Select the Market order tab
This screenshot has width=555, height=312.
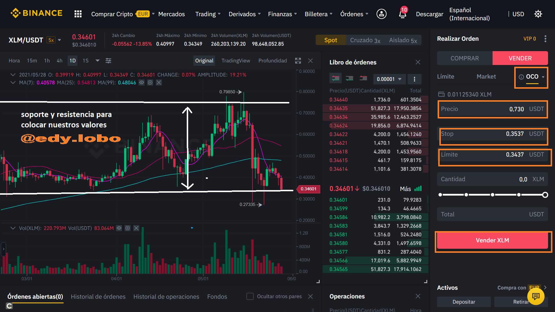pyautogui.click(x=486, y=77)
